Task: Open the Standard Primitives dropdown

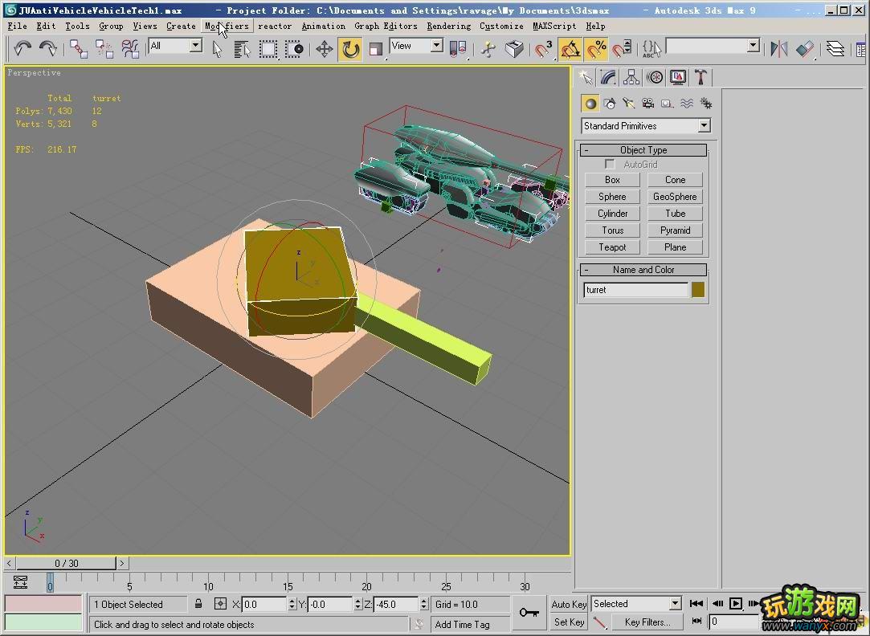Action: point(704,126)
